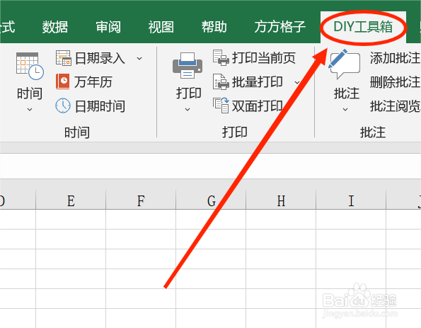Expand the 打印 button dropdown arrow
Screen dimensions: 421x328
click(188, 109)
